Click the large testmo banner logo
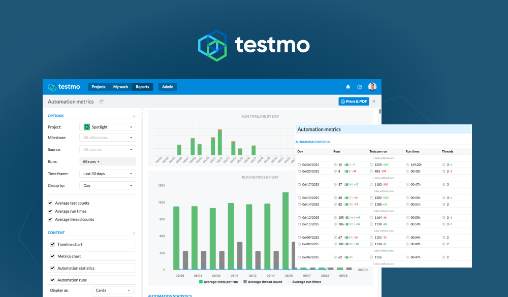Viewport: 508px width, 297px height. click(253, 45)
